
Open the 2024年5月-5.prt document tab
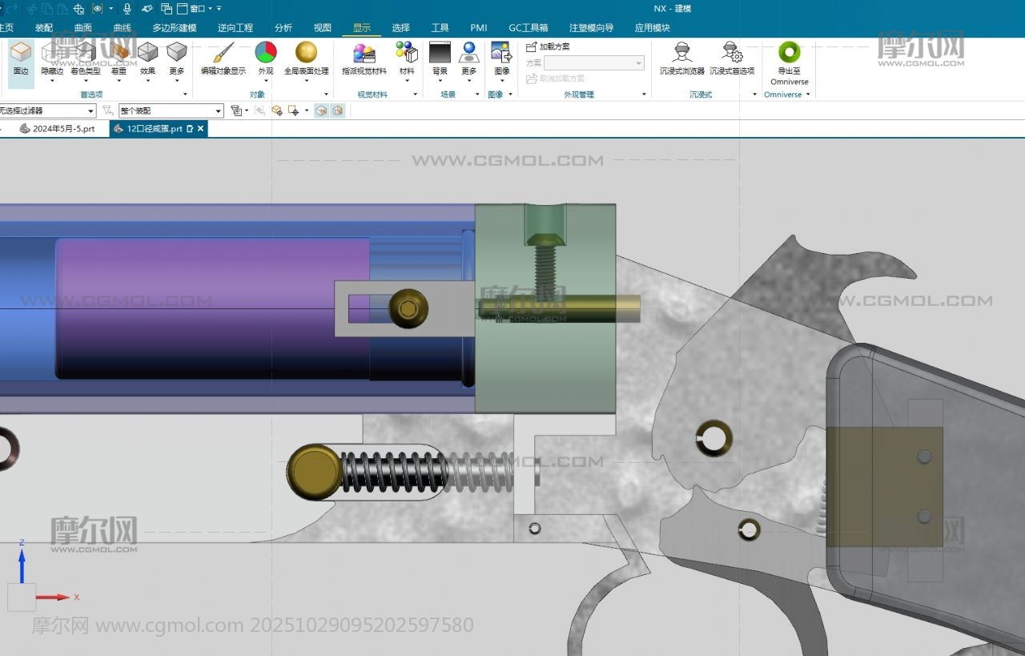pyautogui.click(x=58, y=128)
